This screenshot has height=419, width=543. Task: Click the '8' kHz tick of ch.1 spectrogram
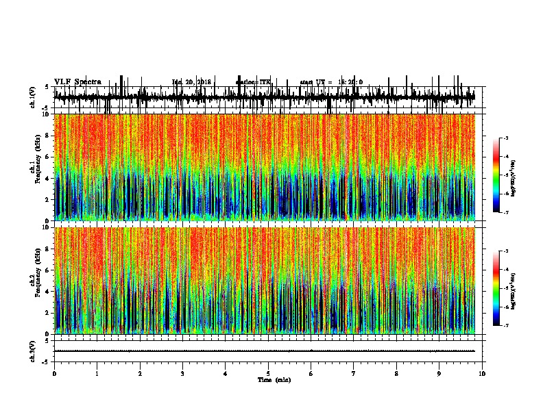pos(48,136)
